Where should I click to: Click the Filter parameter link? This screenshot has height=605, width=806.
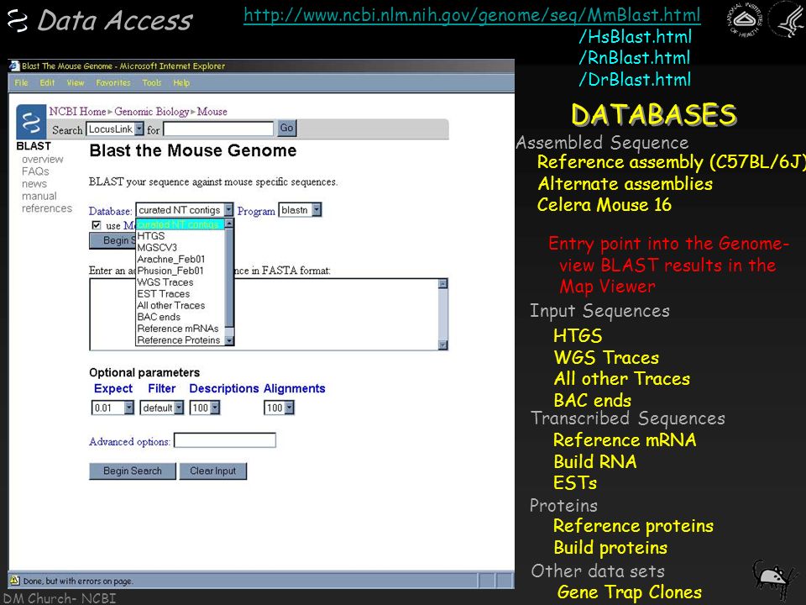(x=162, y=388)
